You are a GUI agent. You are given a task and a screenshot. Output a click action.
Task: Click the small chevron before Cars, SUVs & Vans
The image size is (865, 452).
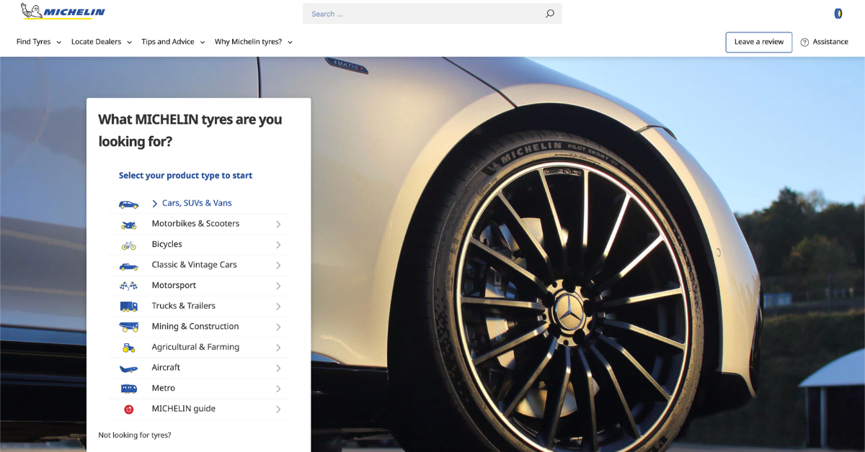tap(154, 204)
